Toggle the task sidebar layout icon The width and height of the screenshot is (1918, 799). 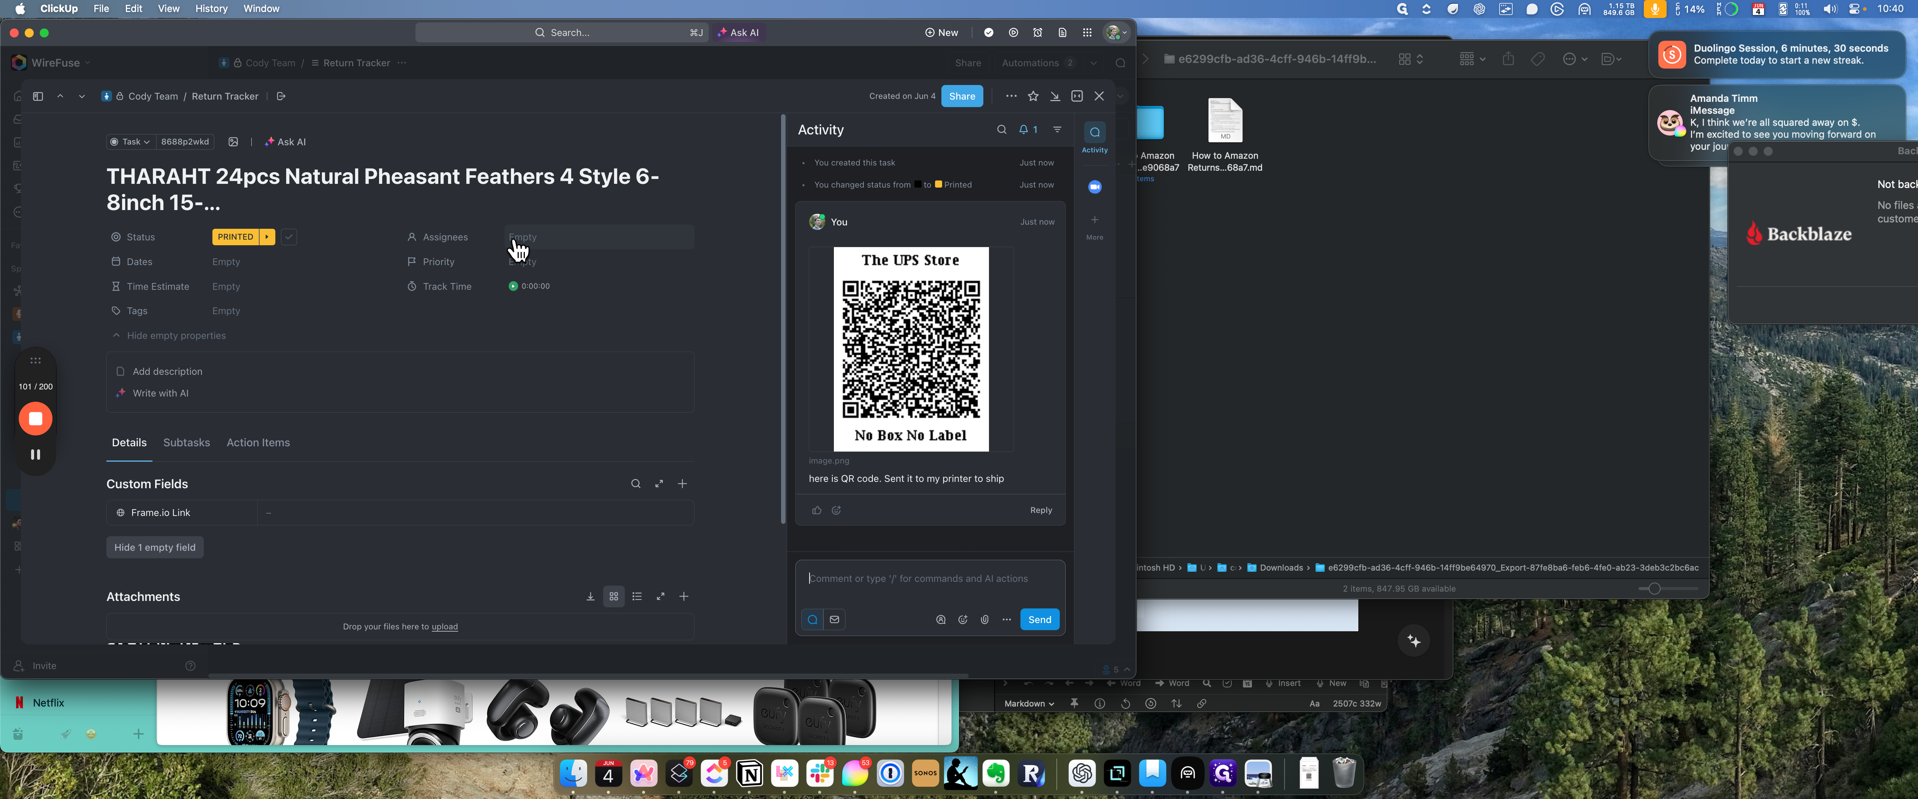[38, 96]
